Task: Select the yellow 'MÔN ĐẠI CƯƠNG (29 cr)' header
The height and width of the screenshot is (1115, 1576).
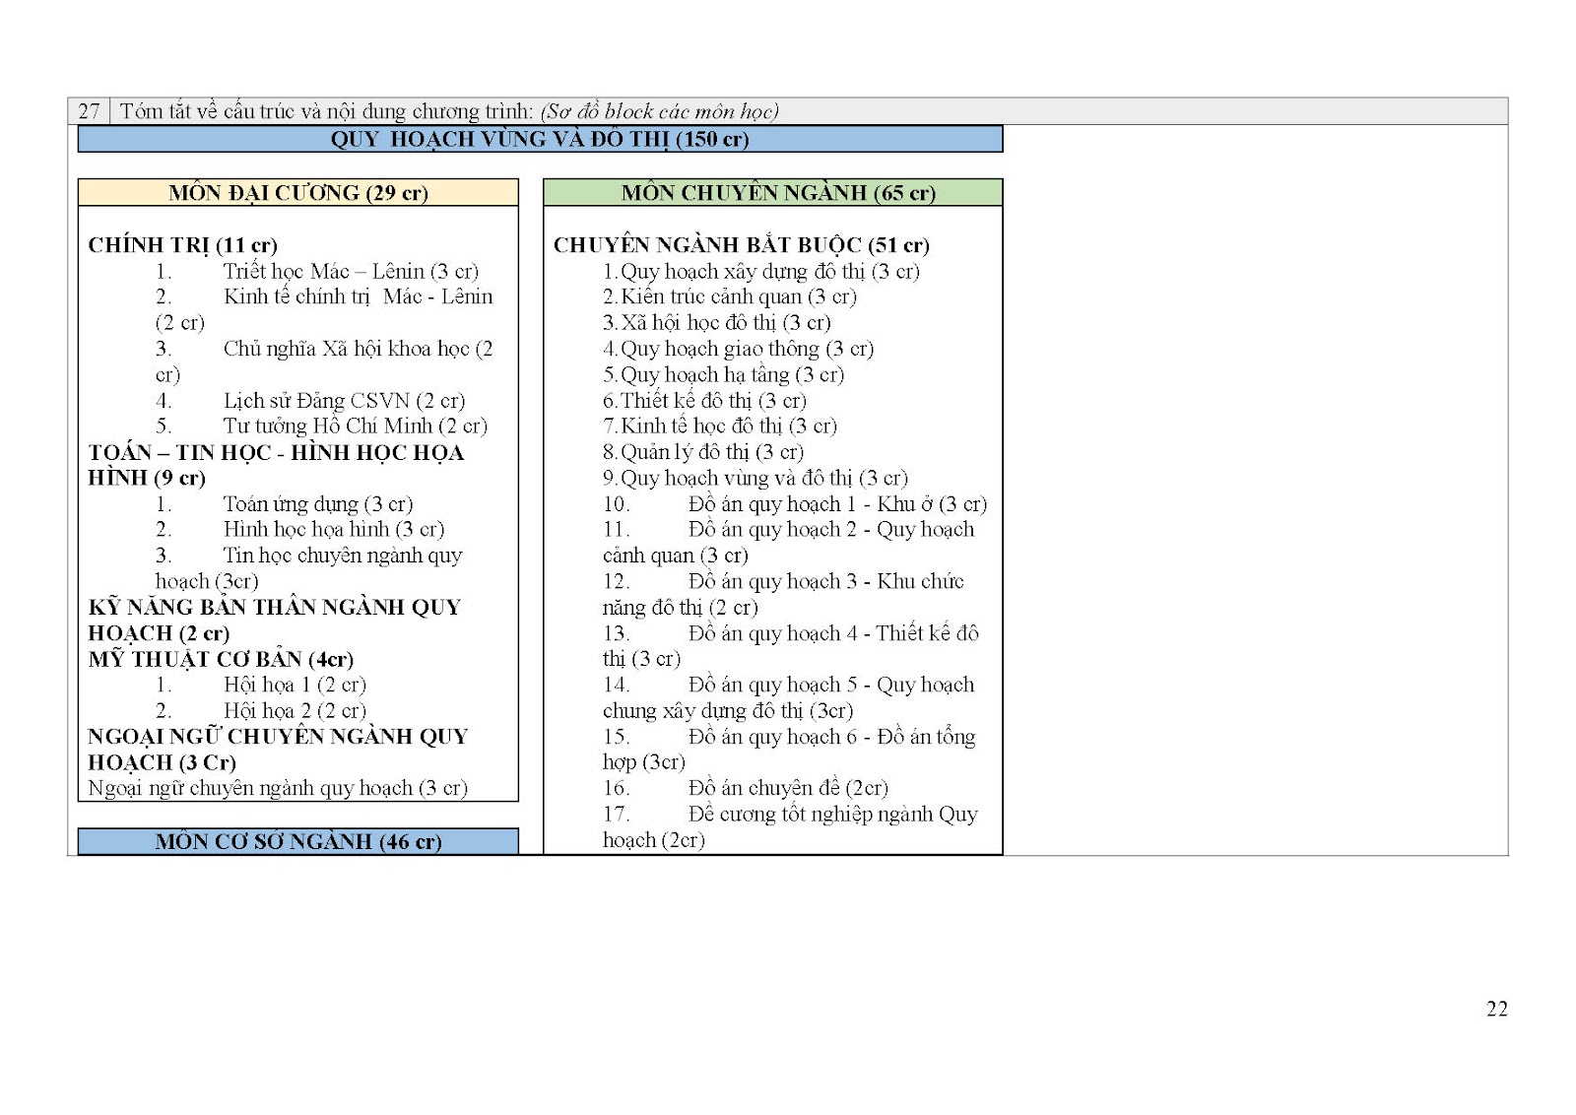Action: tap(297, 193)
